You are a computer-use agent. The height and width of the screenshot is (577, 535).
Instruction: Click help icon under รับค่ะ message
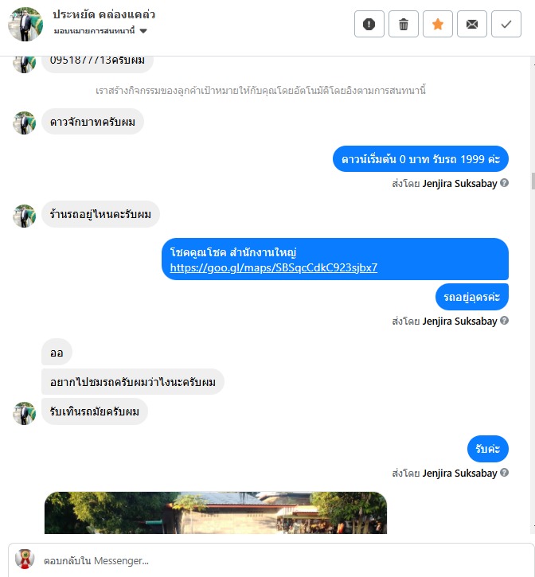pos(505,472)
